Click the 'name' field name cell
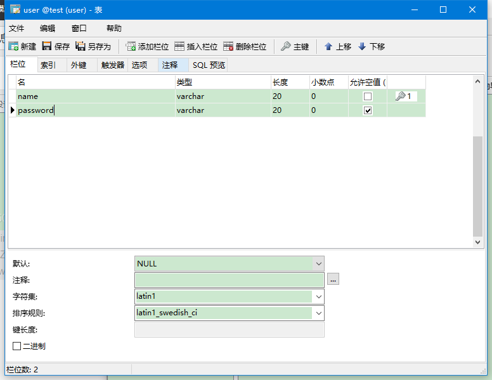 (x=96, y=96)
